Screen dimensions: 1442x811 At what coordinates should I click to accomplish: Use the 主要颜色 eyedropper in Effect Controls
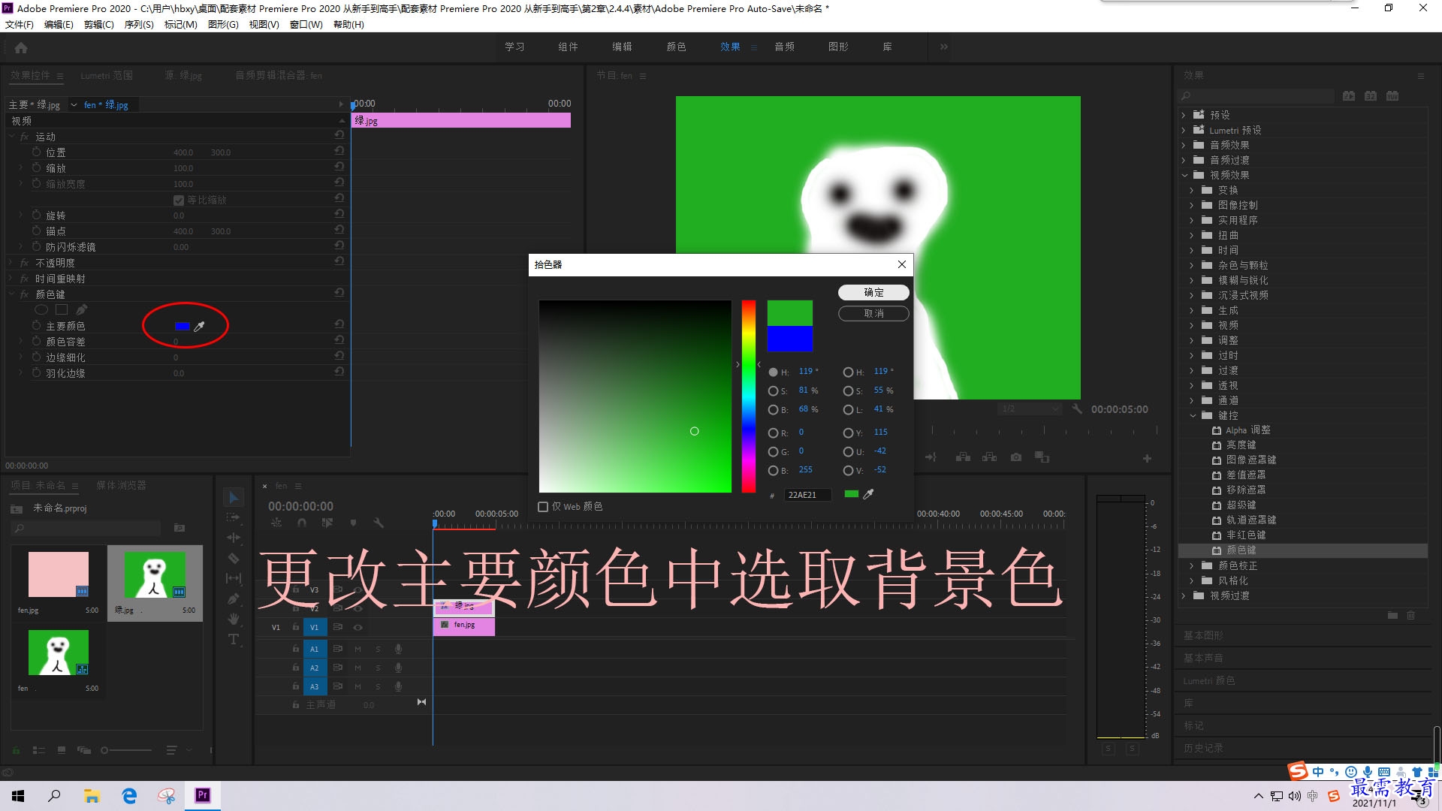pos(199,326)
